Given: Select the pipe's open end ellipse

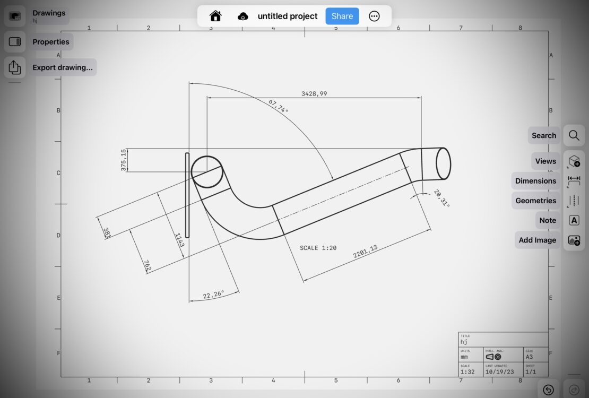Looking at the screenshot, I should point(443,163).
